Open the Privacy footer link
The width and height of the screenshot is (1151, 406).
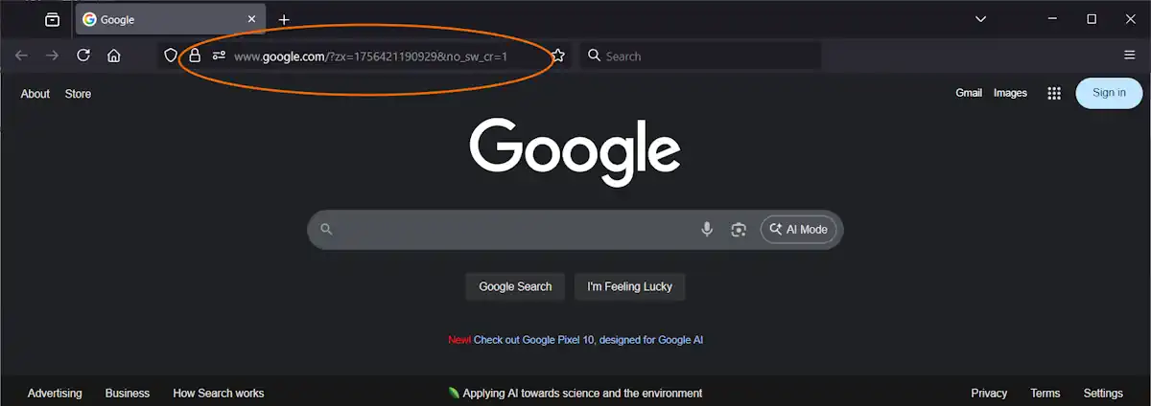click(x=989, y=394)
